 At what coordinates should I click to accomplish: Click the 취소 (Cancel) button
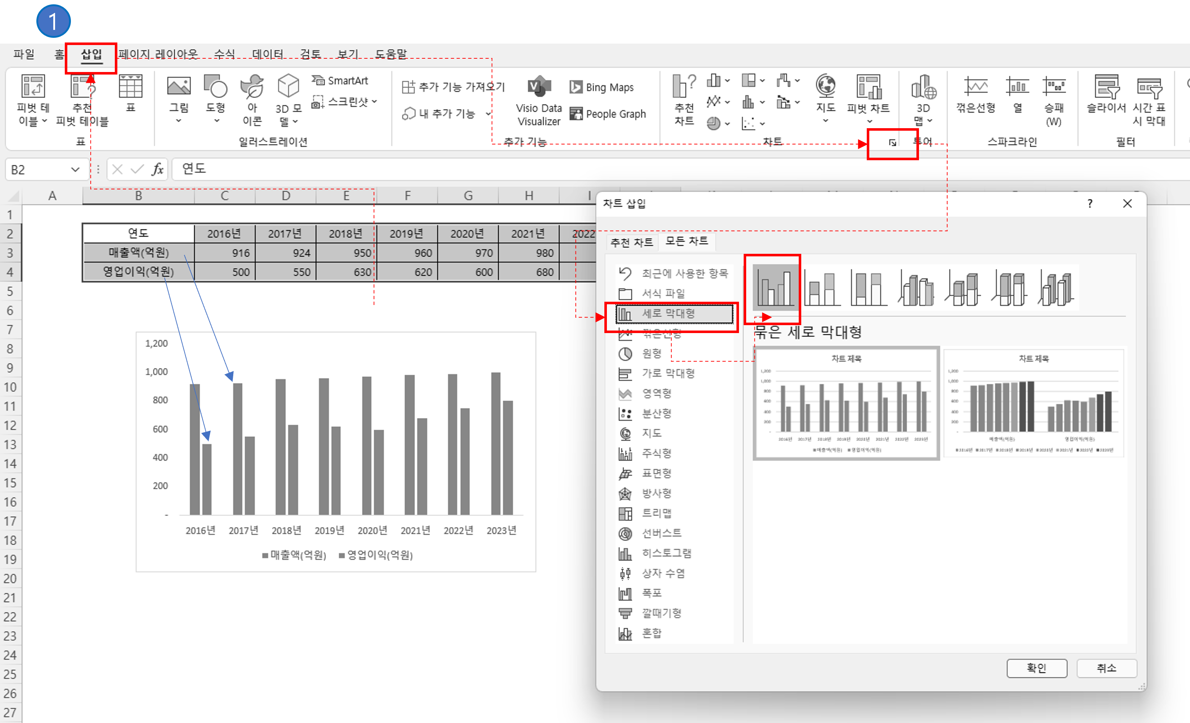pyautogui.click(x=1106, y=668)
